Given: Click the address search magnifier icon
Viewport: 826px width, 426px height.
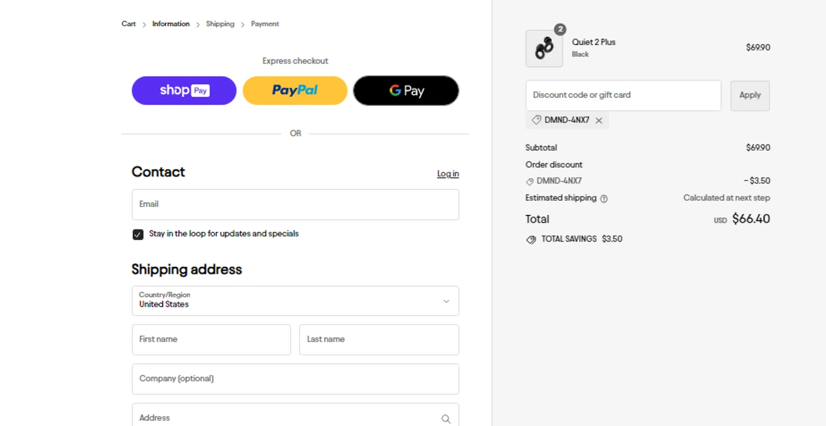Looking at the screenshot, I should click(x=445, y=419).
